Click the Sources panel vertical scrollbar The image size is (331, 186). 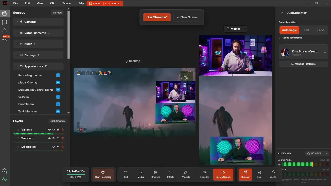pyautogui.click(x=69, y=35)
